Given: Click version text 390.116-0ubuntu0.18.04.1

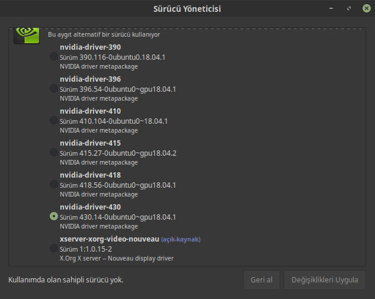Looking at the screenshot, I should coord(122,57).
